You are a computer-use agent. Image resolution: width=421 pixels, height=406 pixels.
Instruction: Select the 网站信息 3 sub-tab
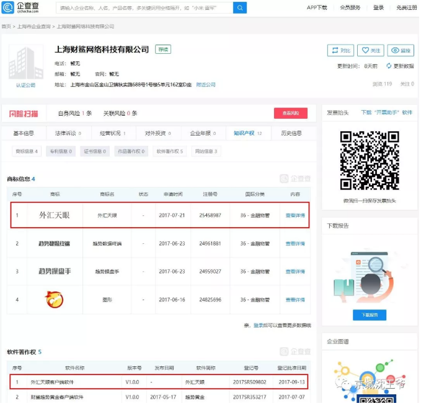pyautogui.click(x=206, y=152)
